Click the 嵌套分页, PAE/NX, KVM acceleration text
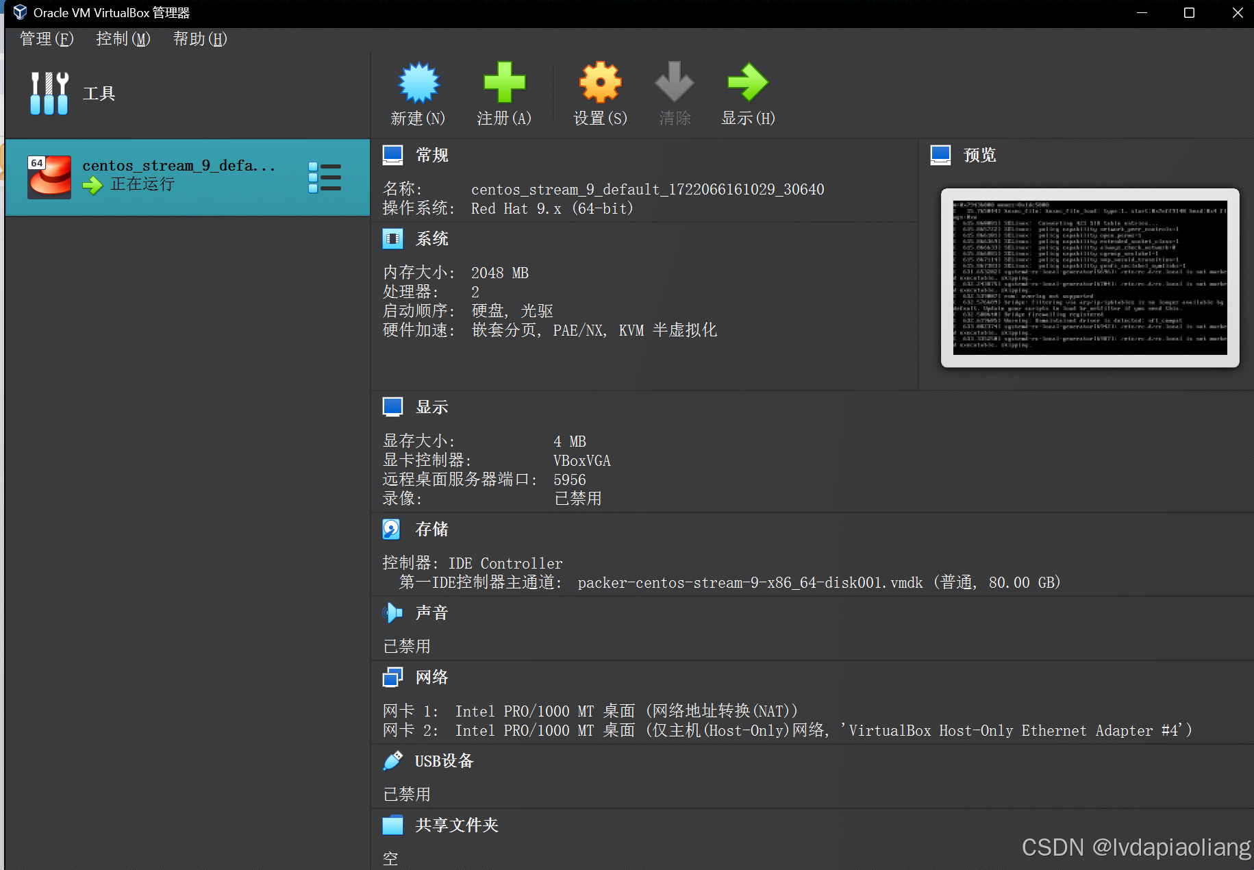The height and width of the screenshot is (870, 1254). 594,330
